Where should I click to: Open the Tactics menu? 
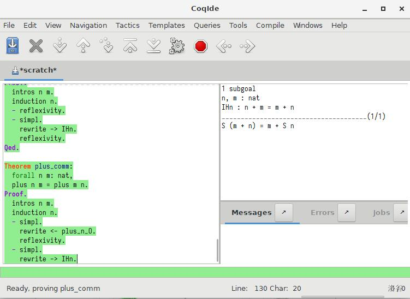127,25
